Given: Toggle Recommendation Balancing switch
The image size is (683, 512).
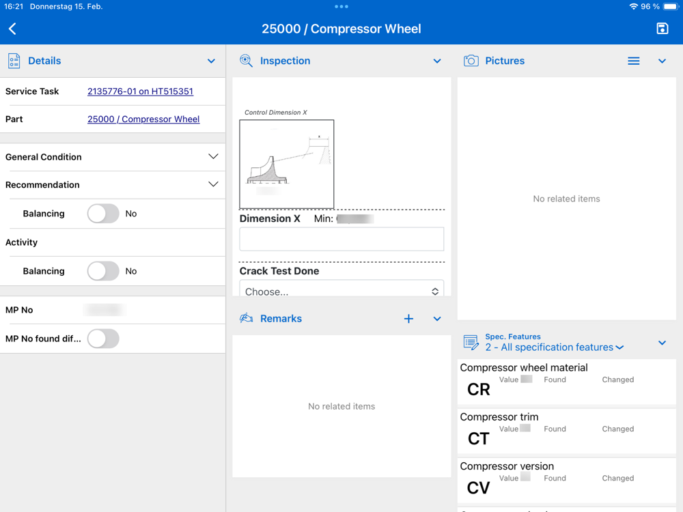Looking at the screenshot, I should point(103,214).
